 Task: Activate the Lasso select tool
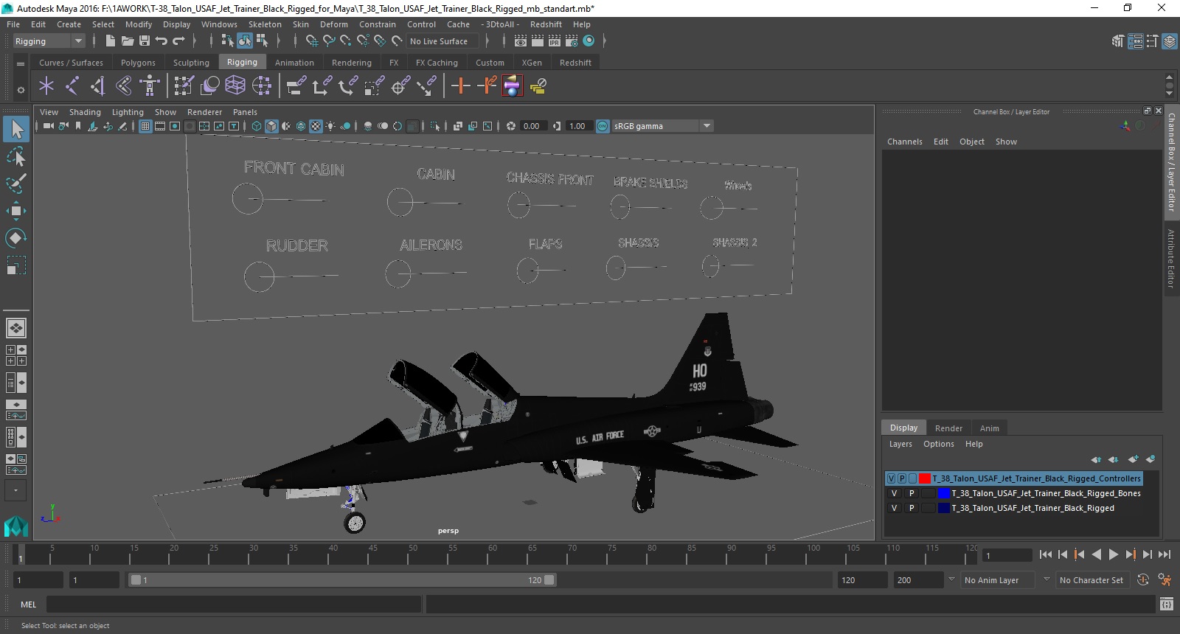[16, 156]
